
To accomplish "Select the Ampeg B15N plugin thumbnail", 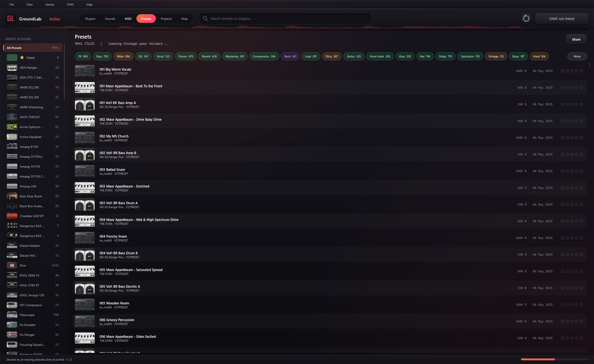I will (12, 147).
